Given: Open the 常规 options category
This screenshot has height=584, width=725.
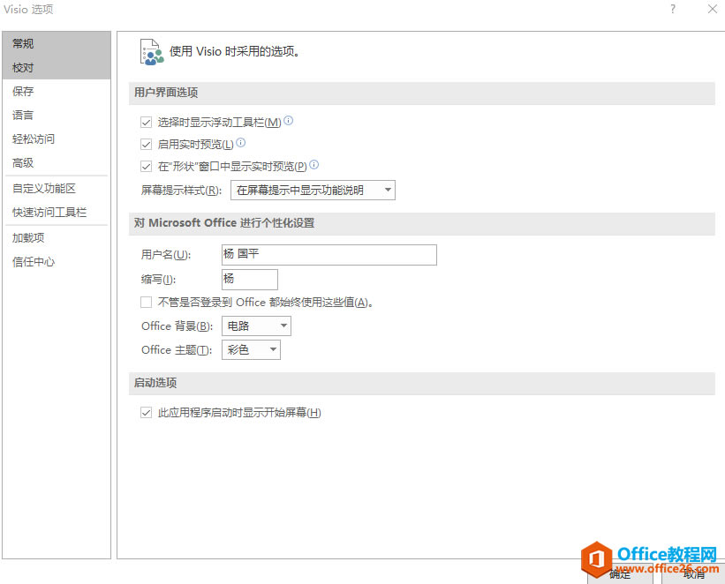Looking at the screenshot, I should click(57, 43).
